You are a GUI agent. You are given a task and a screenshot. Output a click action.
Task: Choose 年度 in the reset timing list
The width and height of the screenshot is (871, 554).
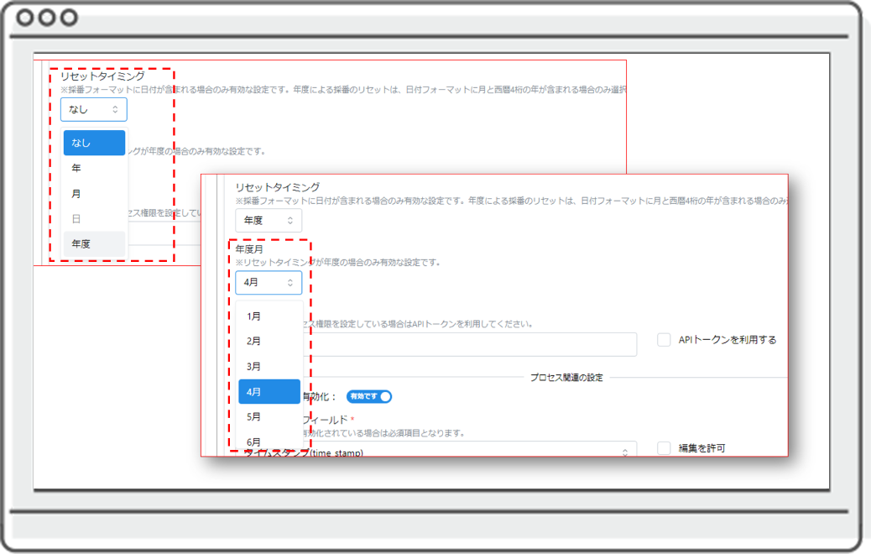point(94,244)
